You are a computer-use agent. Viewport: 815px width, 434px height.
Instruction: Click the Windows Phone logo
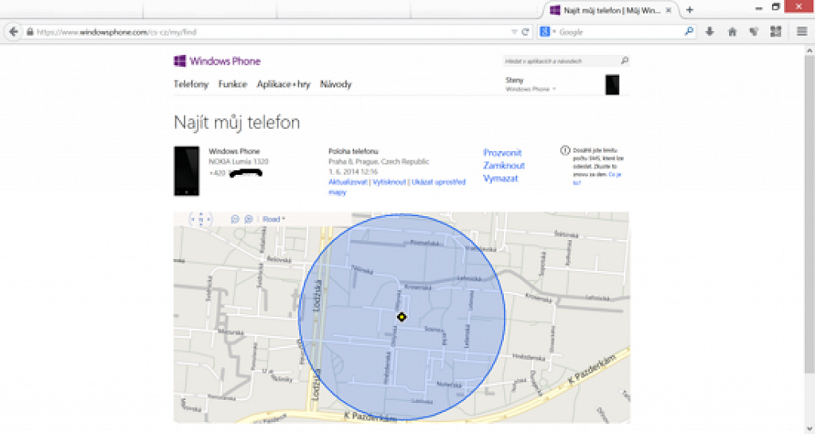tap(216, 61)
